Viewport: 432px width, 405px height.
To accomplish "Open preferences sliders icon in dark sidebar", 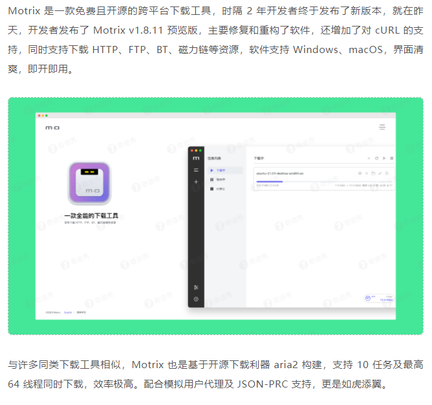I will [196, 287].
